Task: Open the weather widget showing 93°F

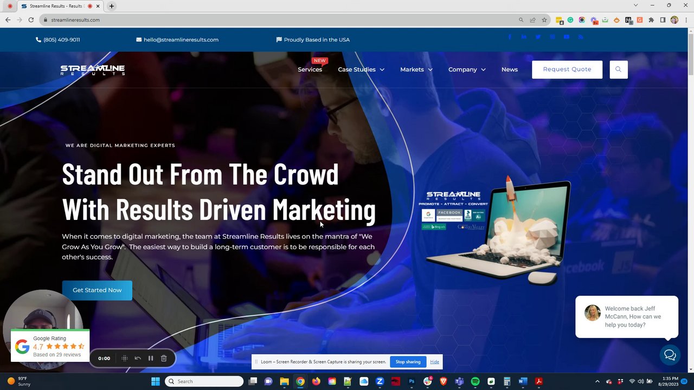Action: pos(19,381)
